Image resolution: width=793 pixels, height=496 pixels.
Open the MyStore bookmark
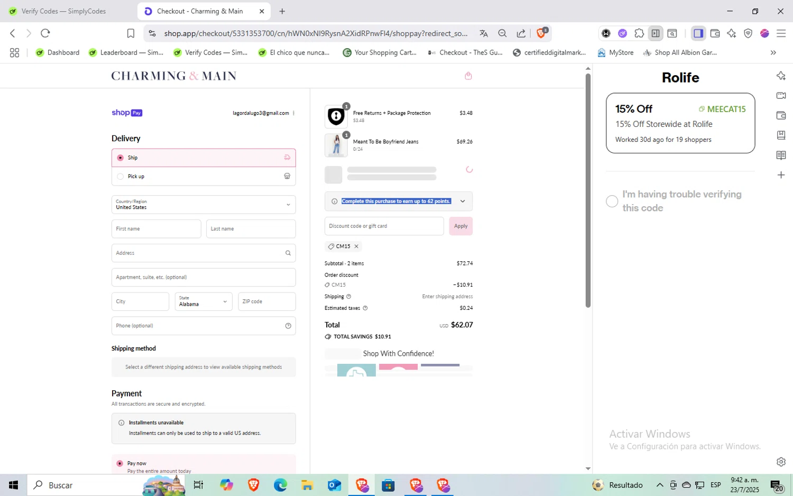pyautogui.click(x=615, y=52)
